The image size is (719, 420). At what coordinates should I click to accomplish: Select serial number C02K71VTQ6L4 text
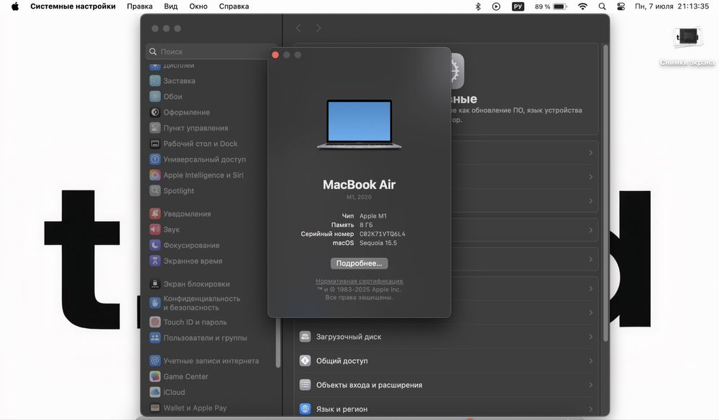(383, 234)
